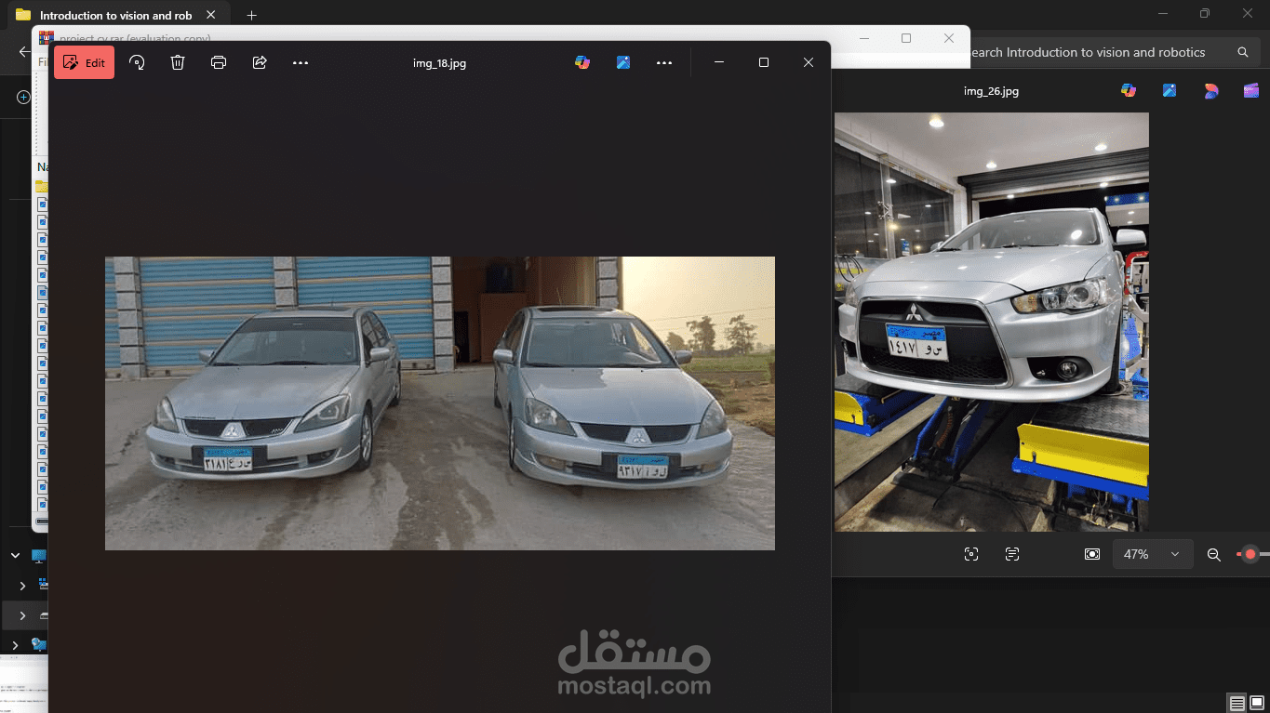
Task: Toggle fit image to window view
Action: pos(1091,554)
